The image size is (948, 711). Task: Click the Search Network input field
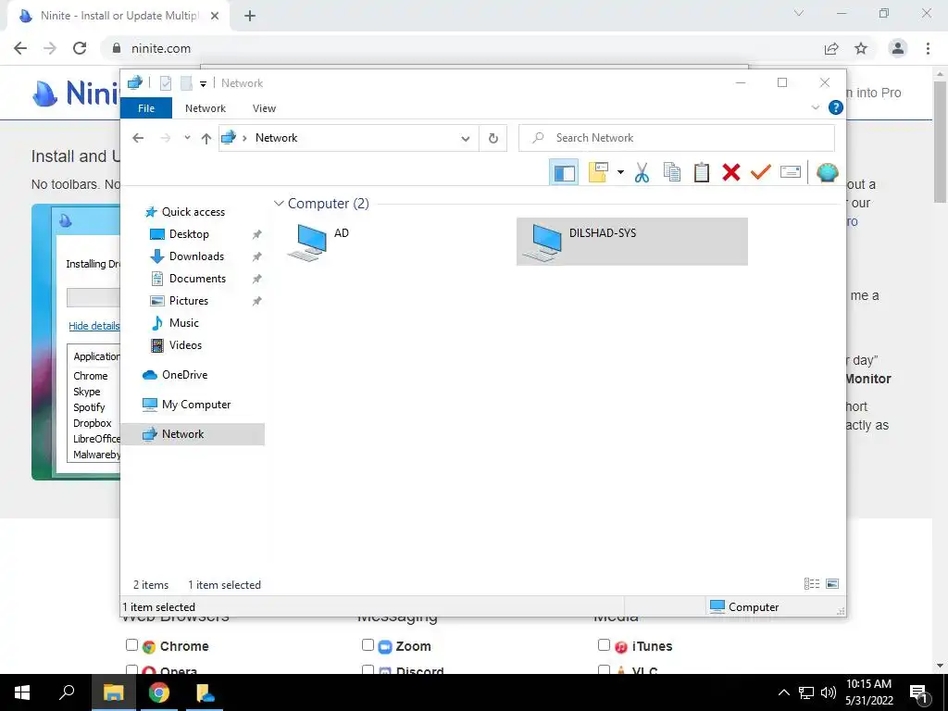677,138
